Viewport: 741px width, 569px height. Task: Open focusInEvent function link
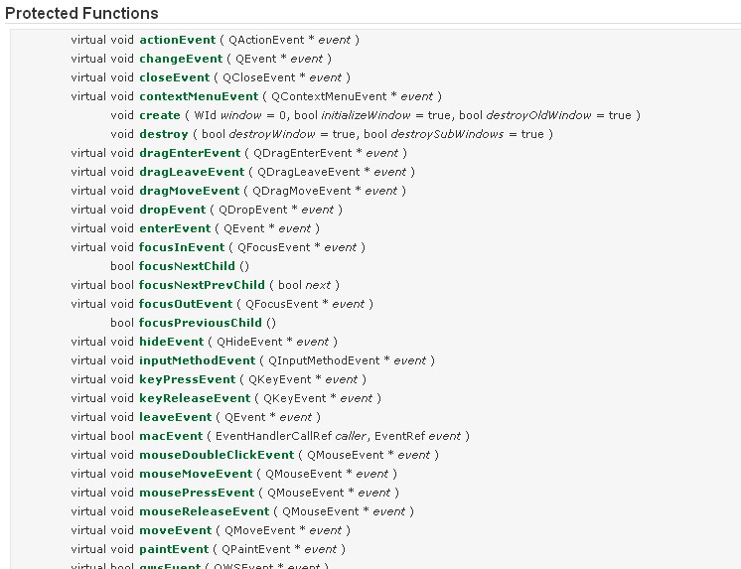182,247
